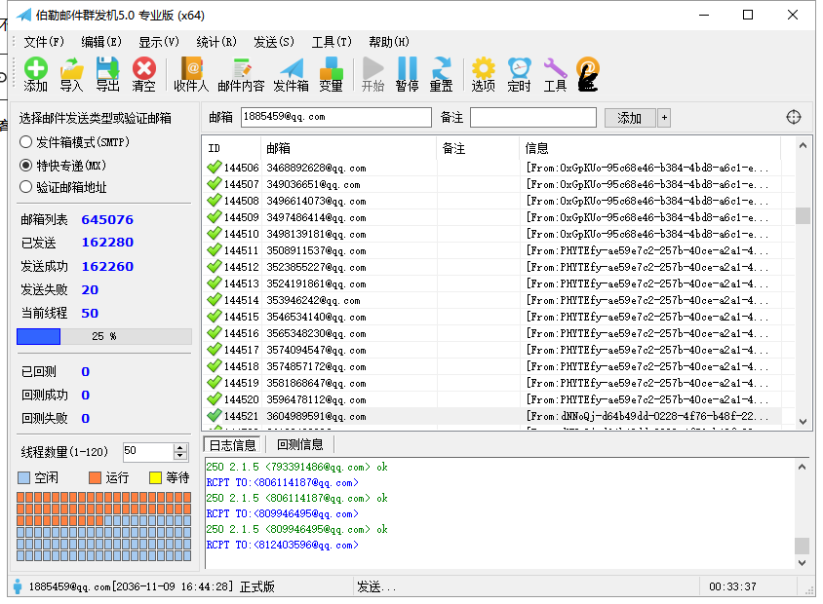Screen dimensions: 823x604
Task: Click the red 清空 (Clear) icon
Action: (x=143, y=69)
